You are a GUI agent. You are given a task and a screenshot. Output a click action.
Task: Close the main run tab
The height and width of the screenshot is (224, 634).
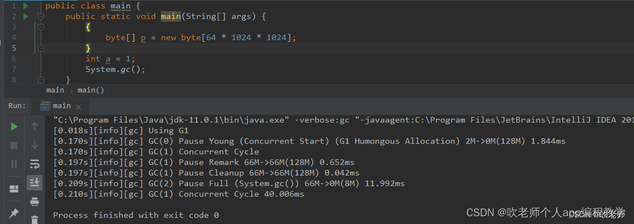coord(78,107)
